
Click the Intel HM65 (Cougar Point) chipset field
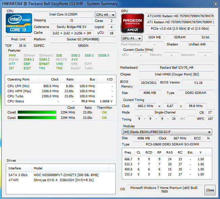[x=177, y=74]
